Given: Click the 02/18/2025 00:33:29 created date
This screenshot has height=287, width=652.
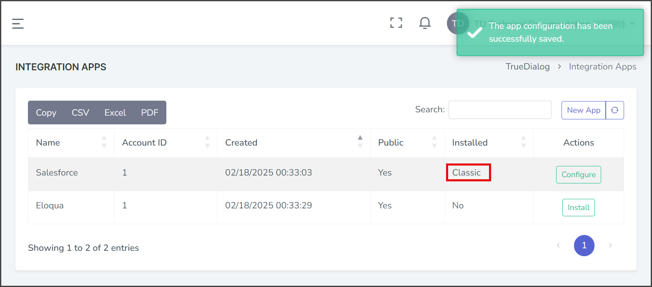Looking at the screenshot, I should [x=268, y=205].
